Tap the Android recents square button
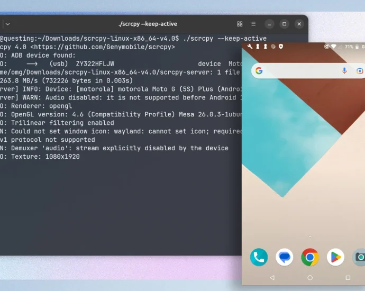This screenshot has width=365, height=291. (x=348, y=278)
